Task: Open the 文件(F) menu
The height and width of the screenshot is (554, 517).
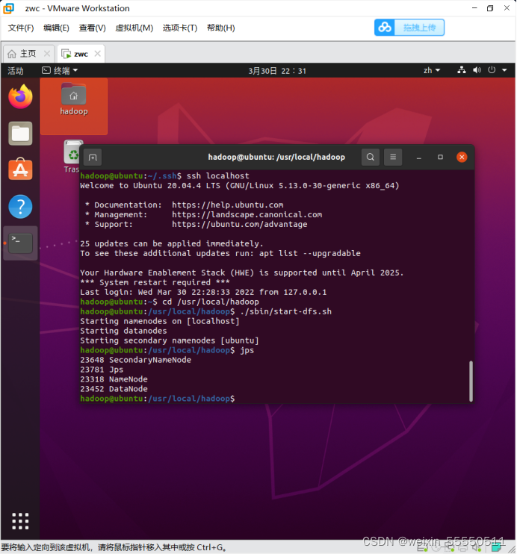Action: point(21,28)
